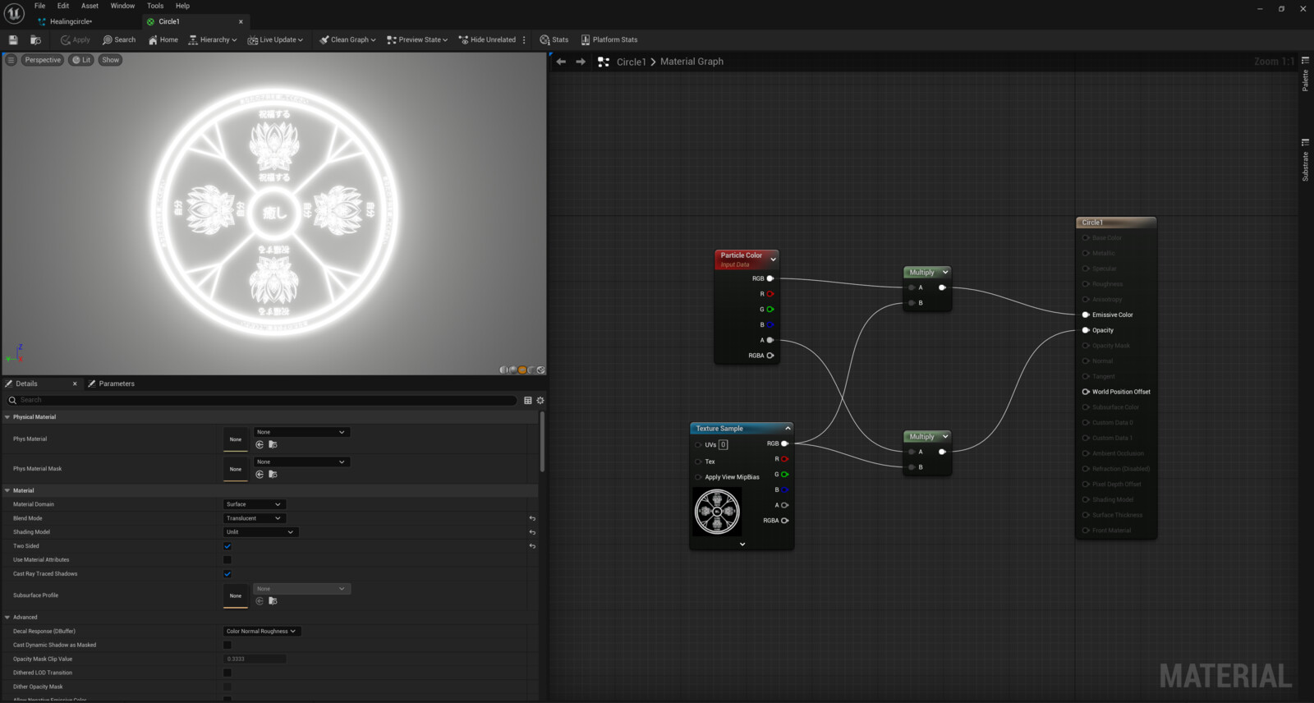The width and height of the screenshot is (1314, 703).
Task: Click the Perspective viewport button
Action: pyautogui.click(x=43, y=60)
